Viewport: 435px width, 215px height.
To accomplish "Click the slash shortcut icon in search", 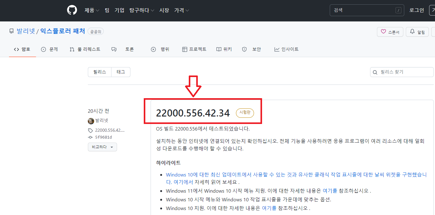I will coord(398,10).
